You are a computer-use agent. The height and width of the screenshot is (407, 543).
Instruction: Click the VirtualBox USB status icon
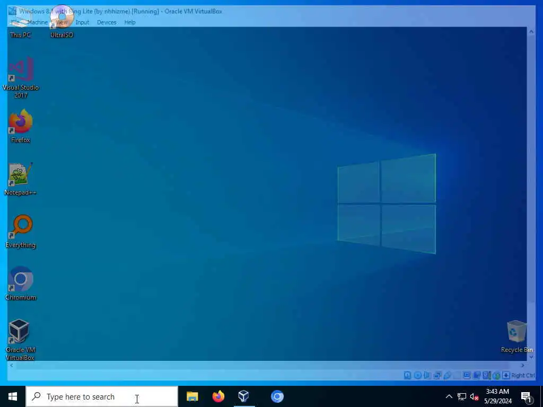pyautogui.click(x=447, y=375)
